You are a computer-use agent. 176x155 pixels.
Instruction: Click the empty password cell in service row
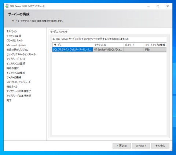133,49
